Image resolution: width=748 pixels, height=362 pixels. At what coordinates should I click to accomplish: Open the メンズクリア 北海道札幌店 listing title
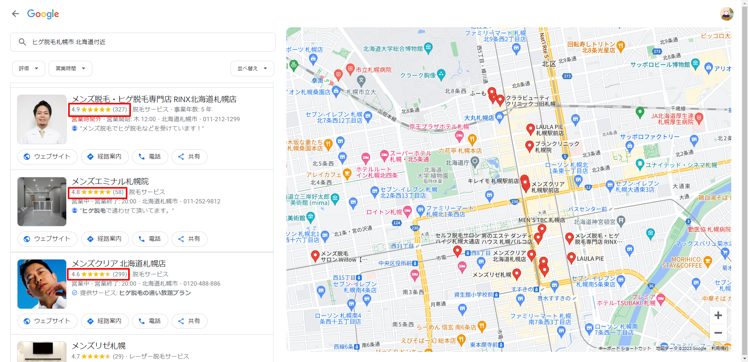click(119, 264)
